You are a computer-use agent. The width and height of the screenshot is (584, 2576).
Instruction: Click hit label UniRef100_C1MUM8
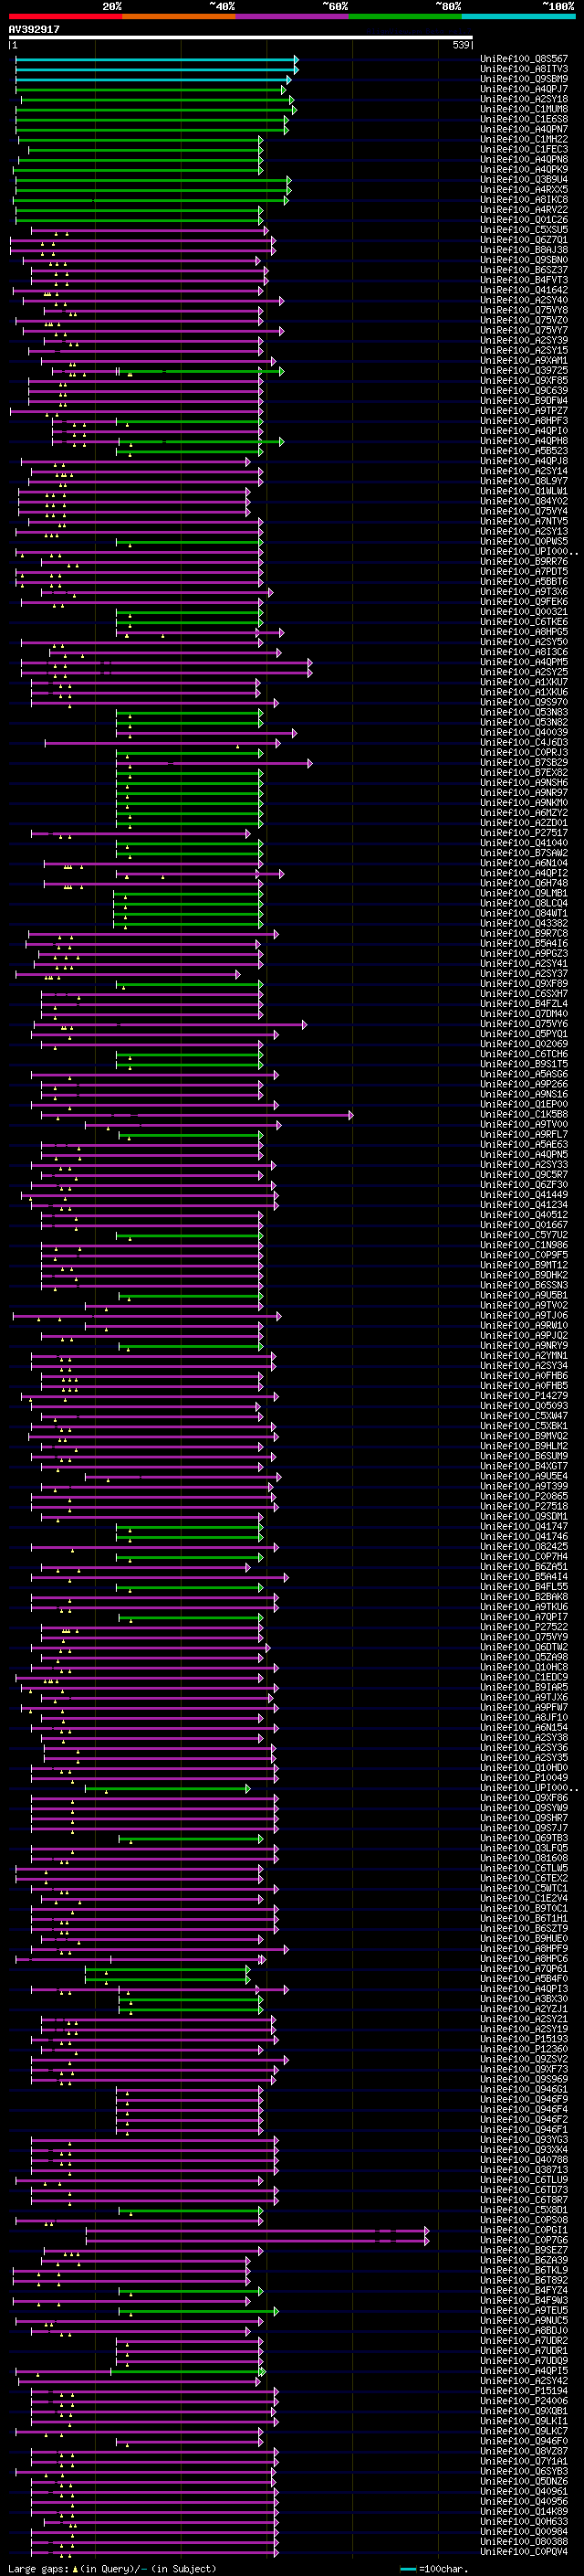click(x=524, y=109)
